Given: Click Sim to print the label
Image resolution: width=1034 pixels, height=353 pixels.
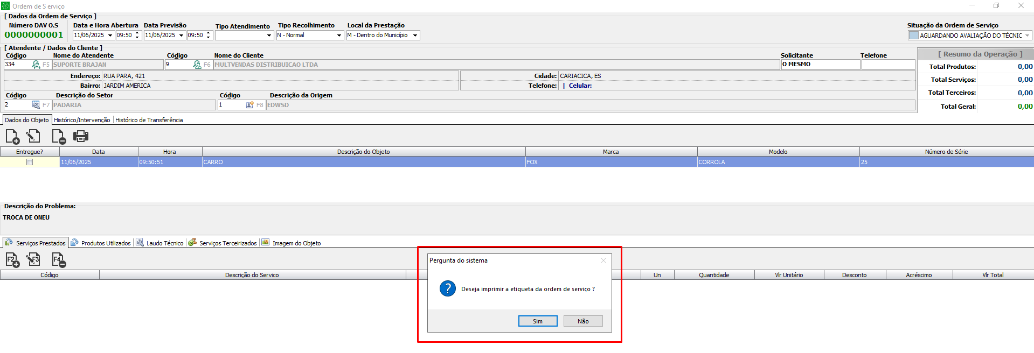Looking at the screenshot, I should [538, 321].
